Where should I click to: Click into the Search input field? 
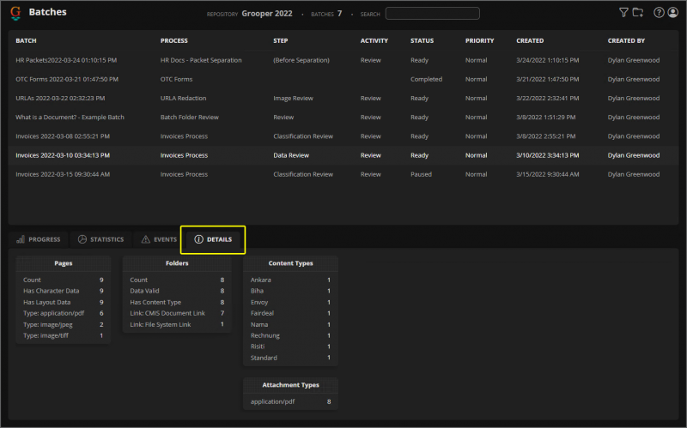point(432,14)
